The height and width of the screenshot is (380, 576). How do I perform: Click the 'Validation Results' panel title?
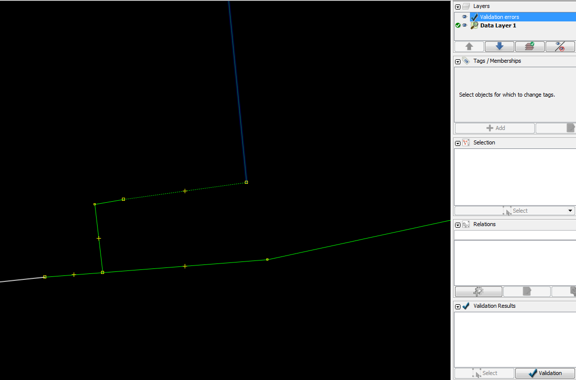(x=494, y=306)
